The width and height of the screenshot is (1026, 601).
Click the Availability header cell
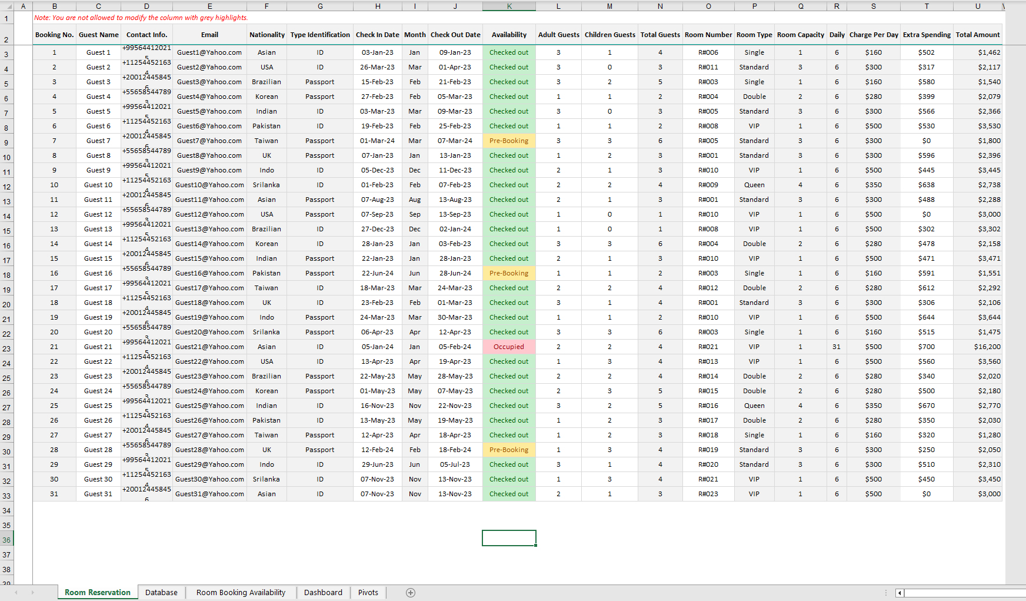pos(509,35)
